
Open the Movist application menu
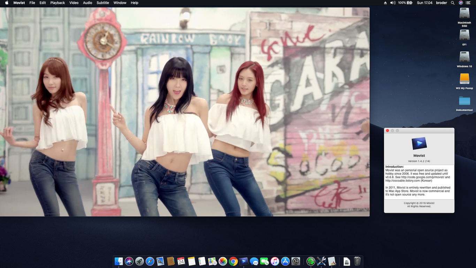click(x=19, y=3)
